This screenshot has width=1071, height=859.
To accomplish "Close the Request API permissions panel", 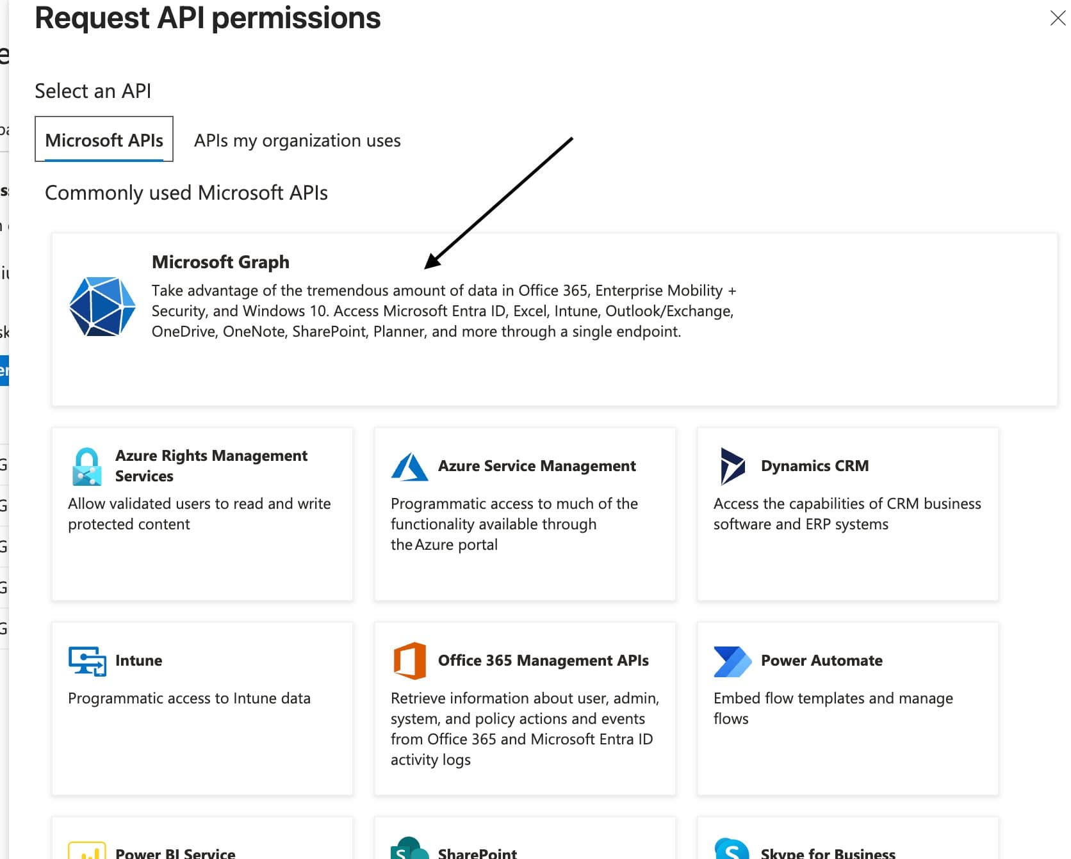I will [1058, 18].
